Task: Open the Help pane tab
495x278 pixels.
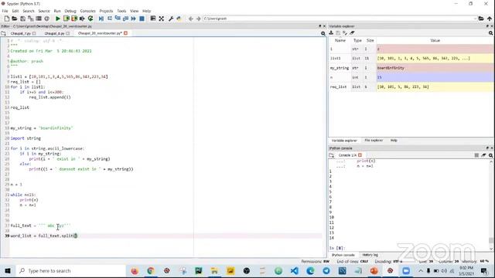Action: coord(394,141)
